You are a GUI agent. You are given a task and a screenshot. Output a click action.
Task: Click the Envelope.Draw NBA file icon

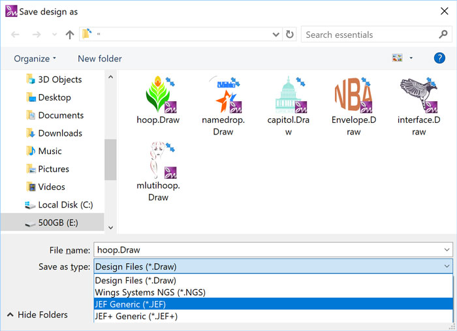353,96
